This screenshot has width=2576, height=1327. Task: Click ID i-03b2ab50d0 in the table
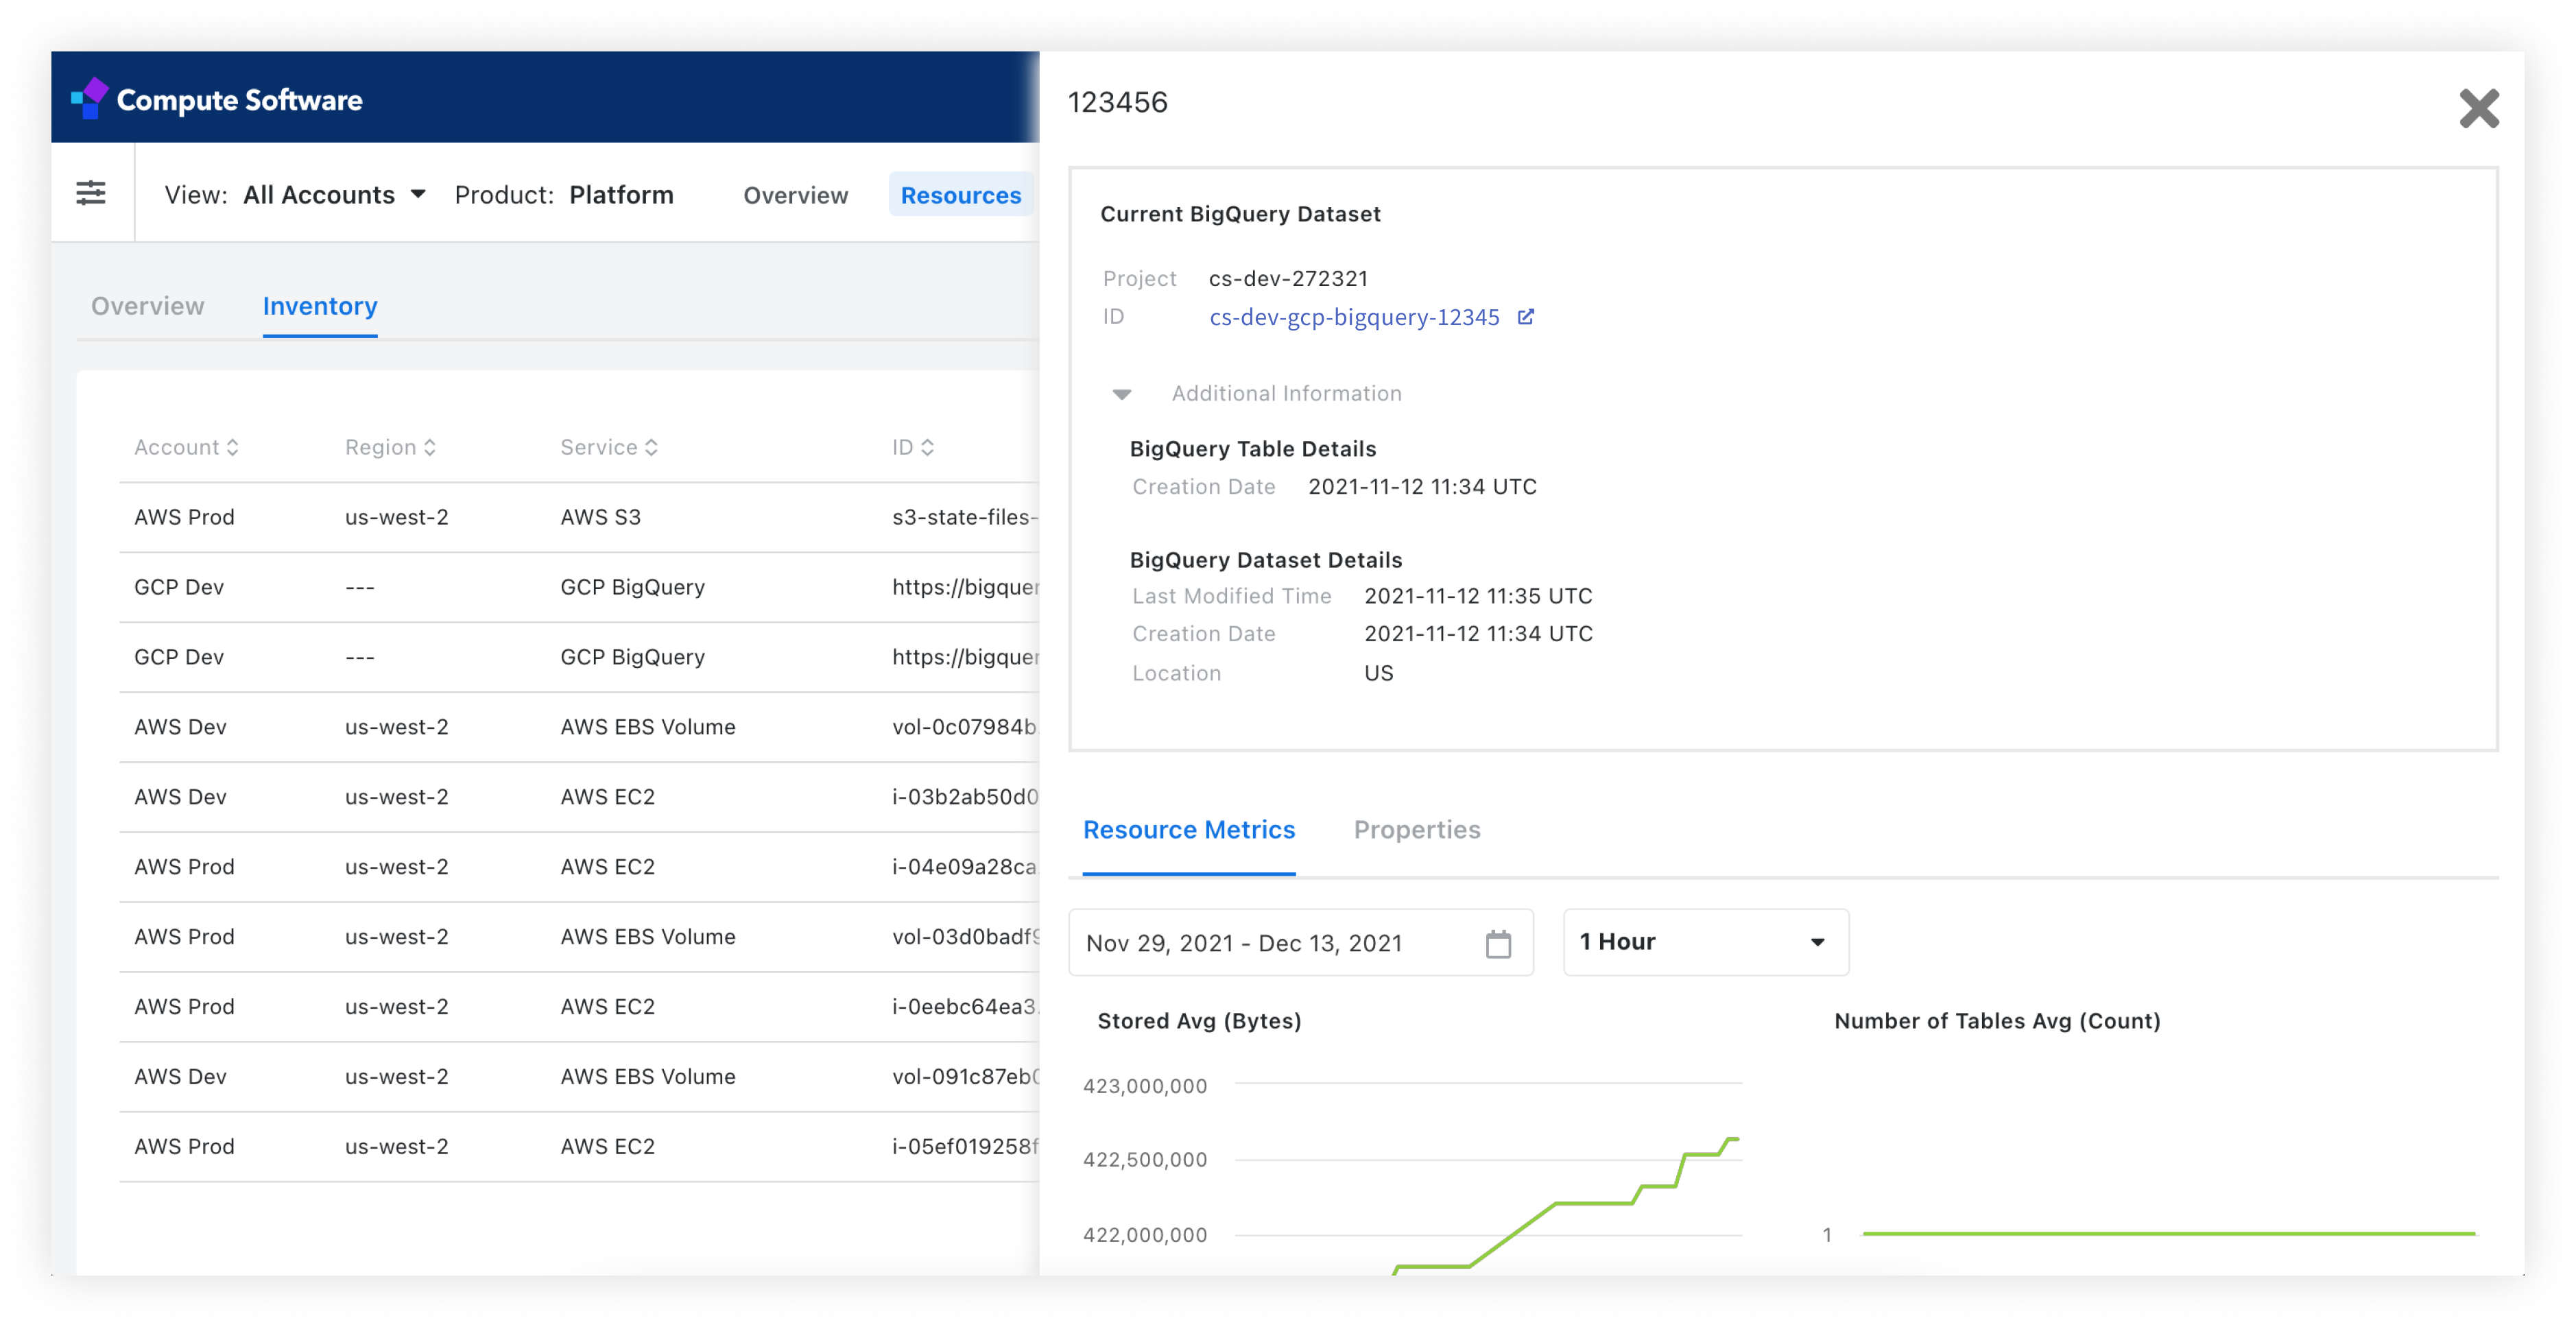click(964, 797)
